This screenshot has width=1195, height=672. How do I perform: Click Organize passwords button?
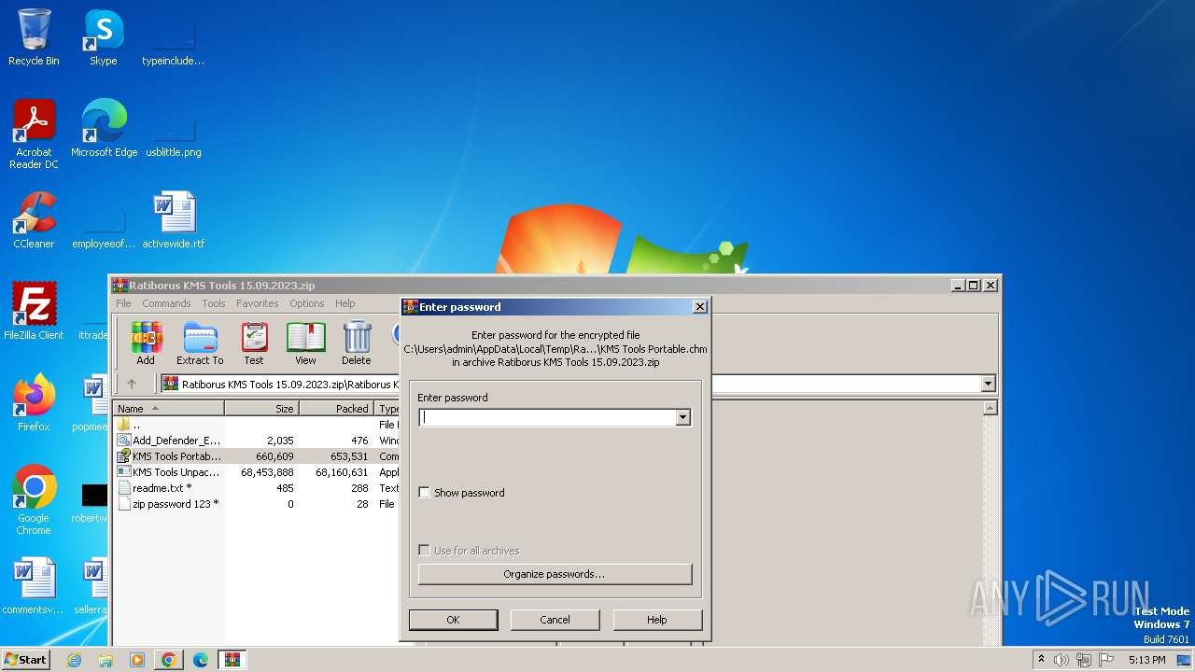click(555, 574)
